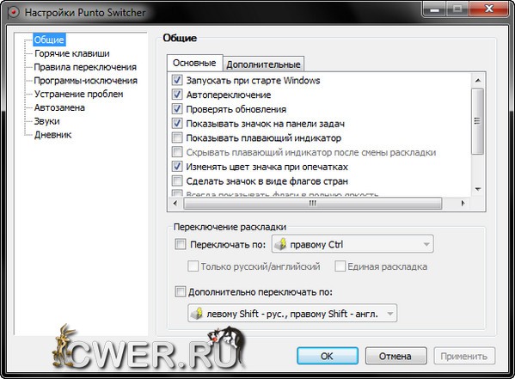The image size is (515, 379).
Task: Toggle the 'Автопереключение' checkbox
Action: tap(177, 95)
